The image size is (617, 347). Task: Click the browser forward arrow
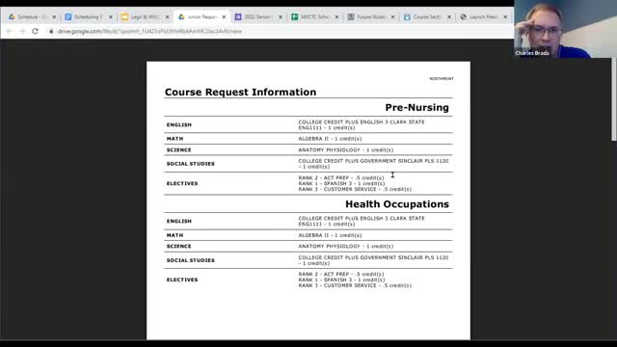click(22, 31)
